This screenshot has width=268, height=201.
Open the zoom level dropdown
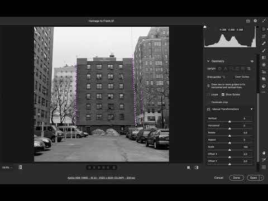click(x=7, y=167)
